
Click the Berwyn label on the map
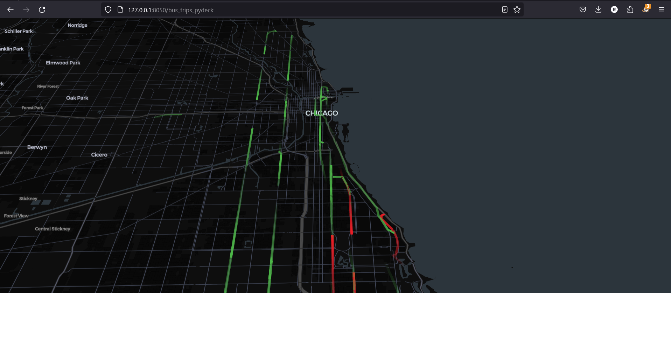[x=37, y=147]
